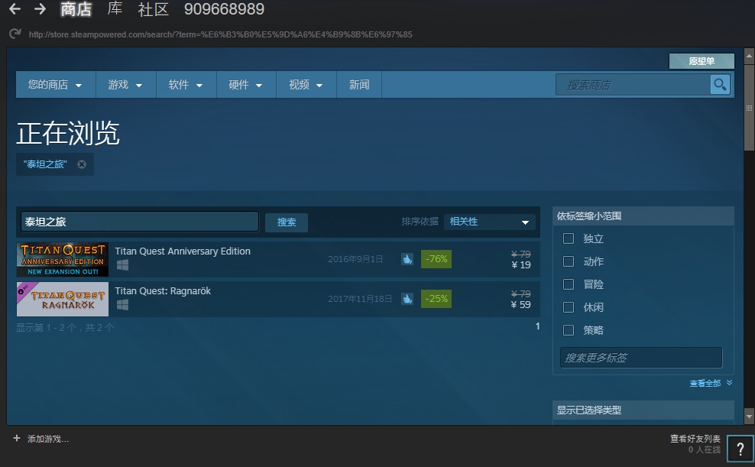The image size is (755, 467).
Task: Focus the 搜索商店 search field
Action: 633,85
